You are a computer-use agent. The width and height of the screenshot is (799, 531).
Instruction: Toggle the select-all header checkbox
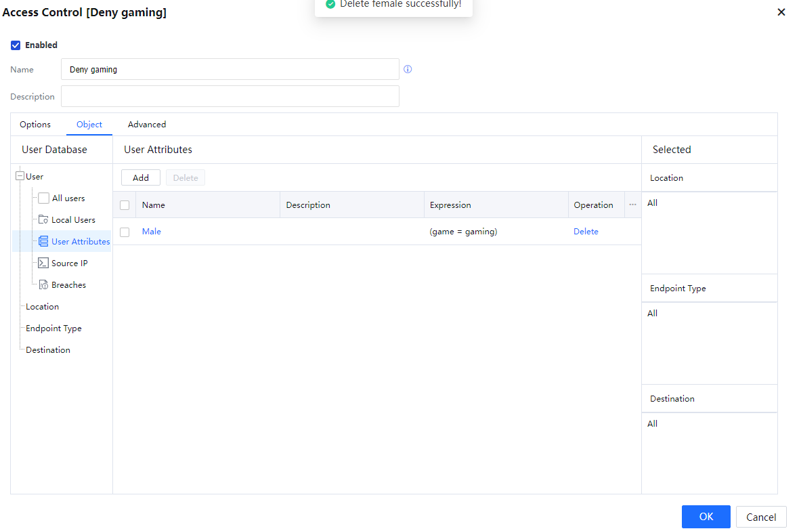point(125,205)
